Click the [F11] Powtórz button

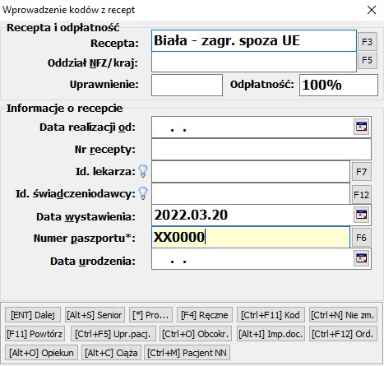tap(35, 334)
